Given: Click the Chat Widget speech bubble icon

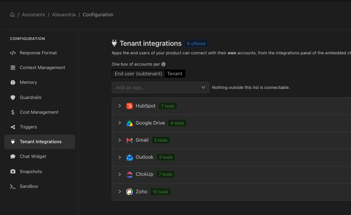Looking at the screenshot, I should coord(13,156).
